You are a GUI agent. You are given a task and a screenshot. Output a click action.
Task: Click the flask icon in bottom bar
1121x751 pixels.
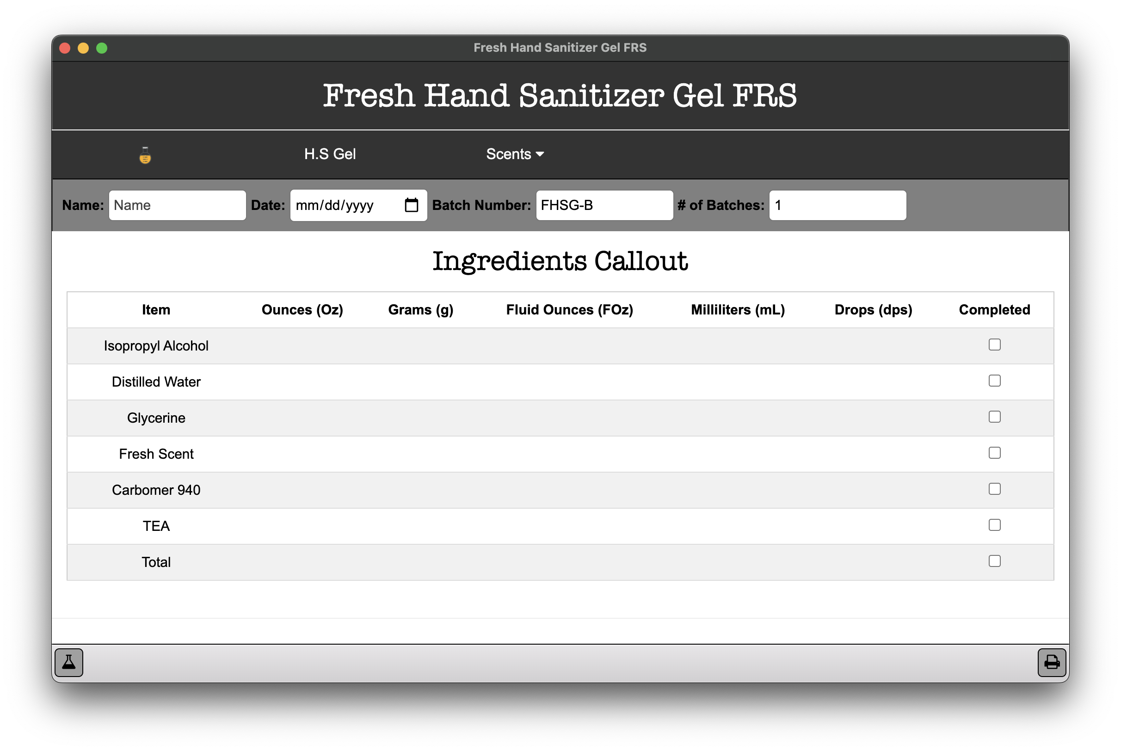coord(69,662)
